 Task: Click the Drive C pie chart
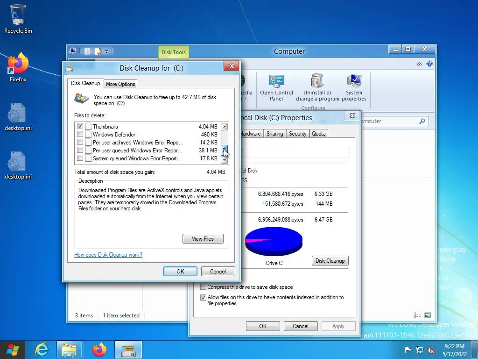tap(274, 241)
